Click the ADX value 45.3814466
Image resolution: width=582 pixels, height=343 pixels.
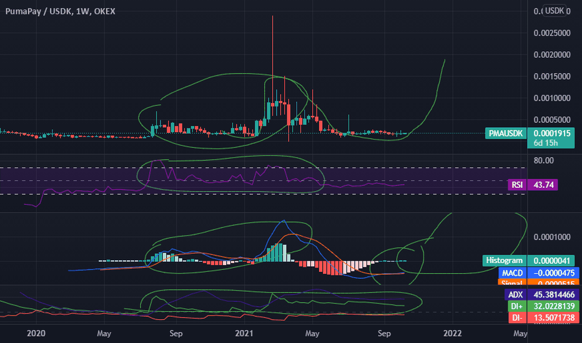pyautogui.click(x=553, y=295)
